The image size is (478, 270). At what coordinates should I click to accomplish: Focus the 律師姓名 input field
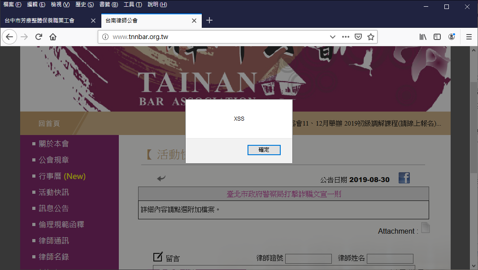[390, 259]
